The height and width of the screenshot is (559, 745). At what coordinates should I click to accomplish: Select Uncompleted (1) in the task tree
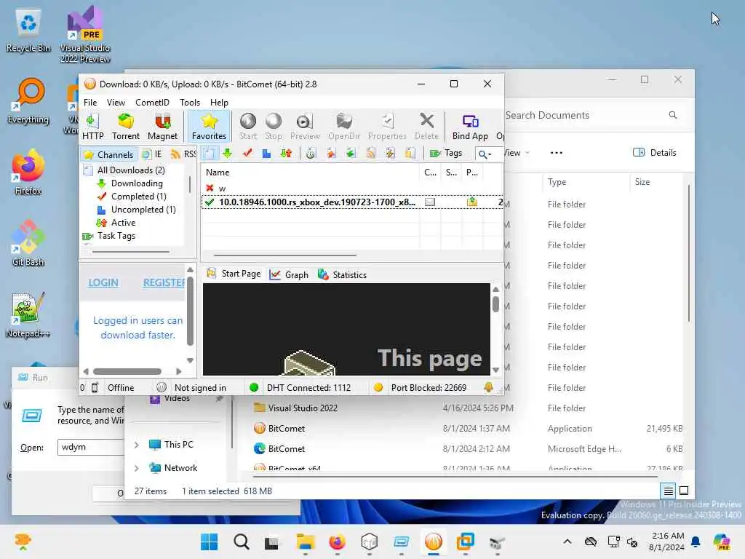(x=143, y=210)
